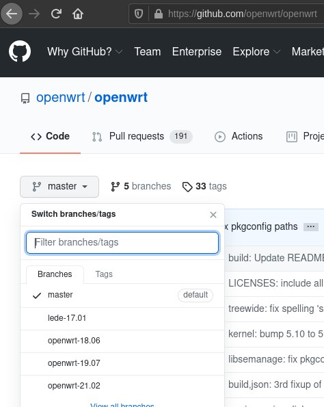Viewport: 324px width, 407px height.
Task: Select the openwrt-18.06 branch
Action: tap(122, 341)
